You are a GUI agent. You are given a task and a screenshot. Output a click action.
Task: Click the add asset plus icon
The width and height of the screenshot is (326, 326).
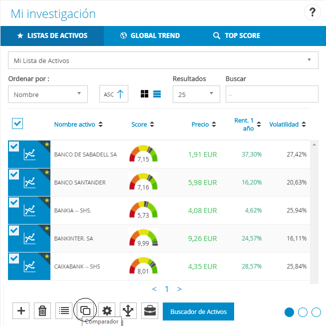(x=21, y=311)
